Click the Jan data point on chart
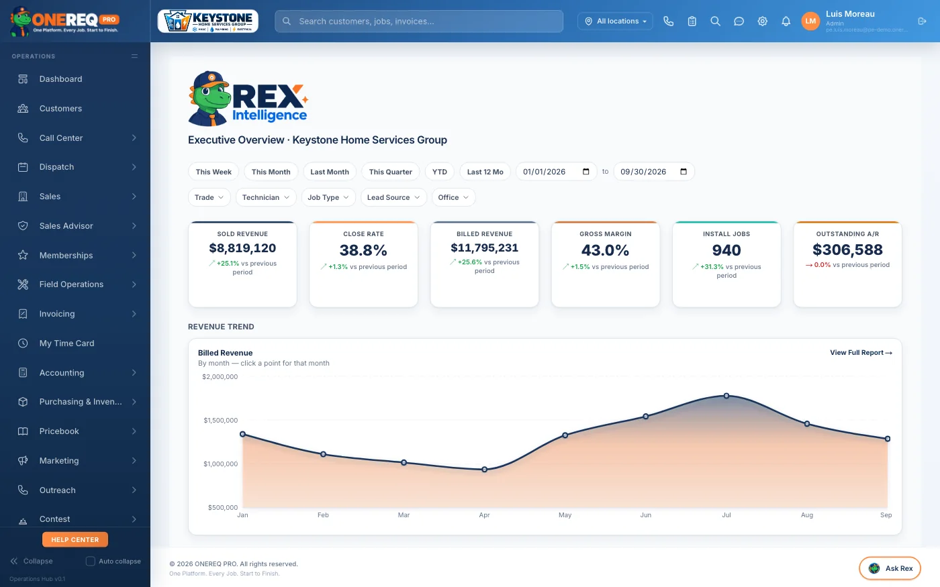The image size is (940, 587). click(243, 434)
